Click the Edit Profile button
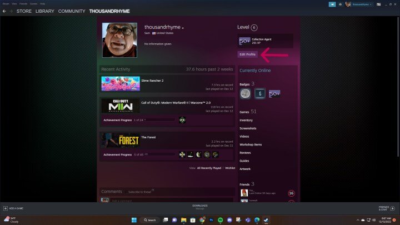Screen dimensions: 400x225 (x=247, y=54)
